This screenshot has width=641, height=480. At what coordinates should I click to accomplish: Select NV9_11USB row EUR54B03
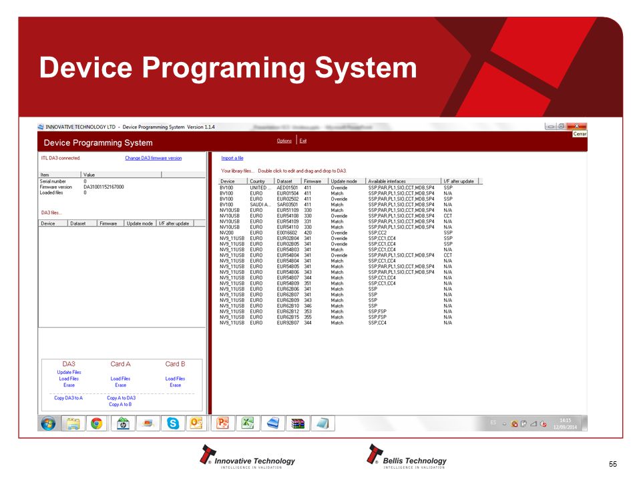(x=351, y=250)
